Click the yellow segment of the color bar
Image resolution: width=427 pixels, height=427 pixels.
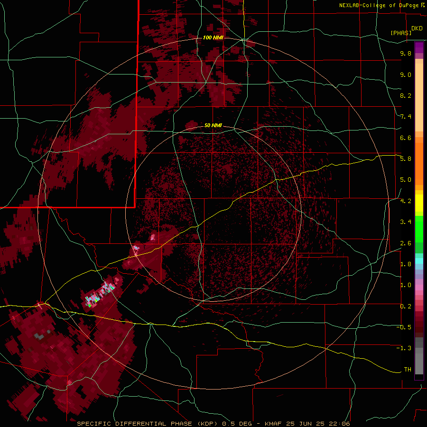[419, 203]
